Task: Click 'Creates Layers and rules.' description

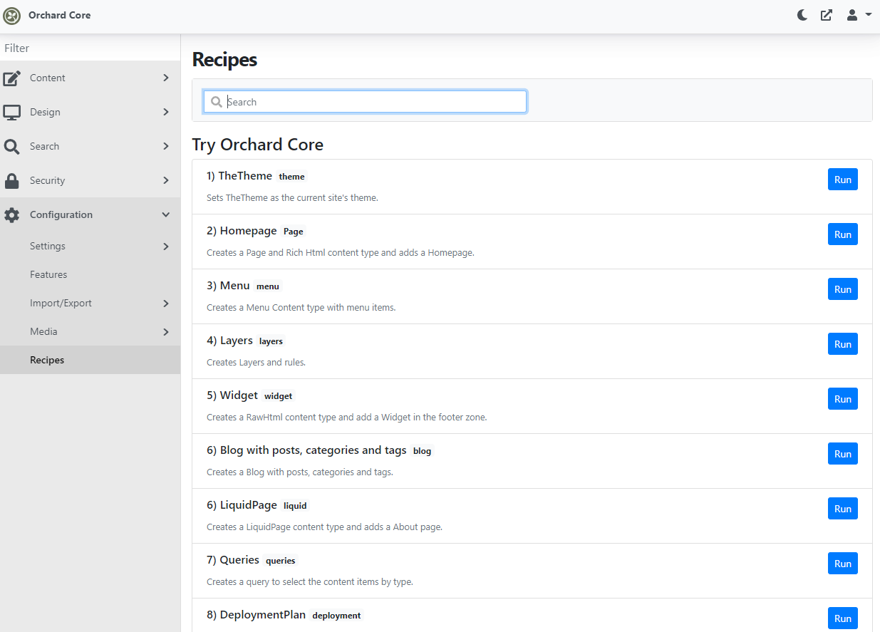Action: click(256, 363)
